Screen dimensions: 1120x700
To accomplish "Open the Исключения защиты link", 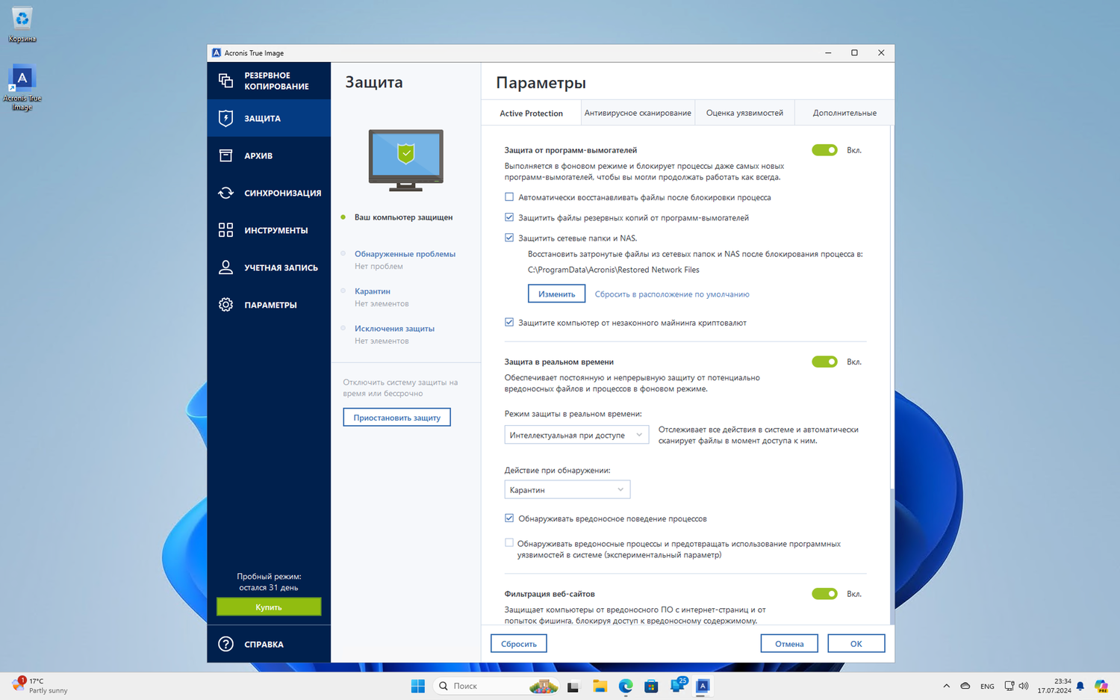I will point(394,329).
